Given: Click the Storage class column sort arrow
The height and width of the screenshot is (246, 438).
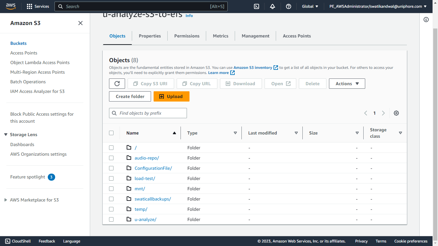Looking at the screenshot, I should [400, 133].
